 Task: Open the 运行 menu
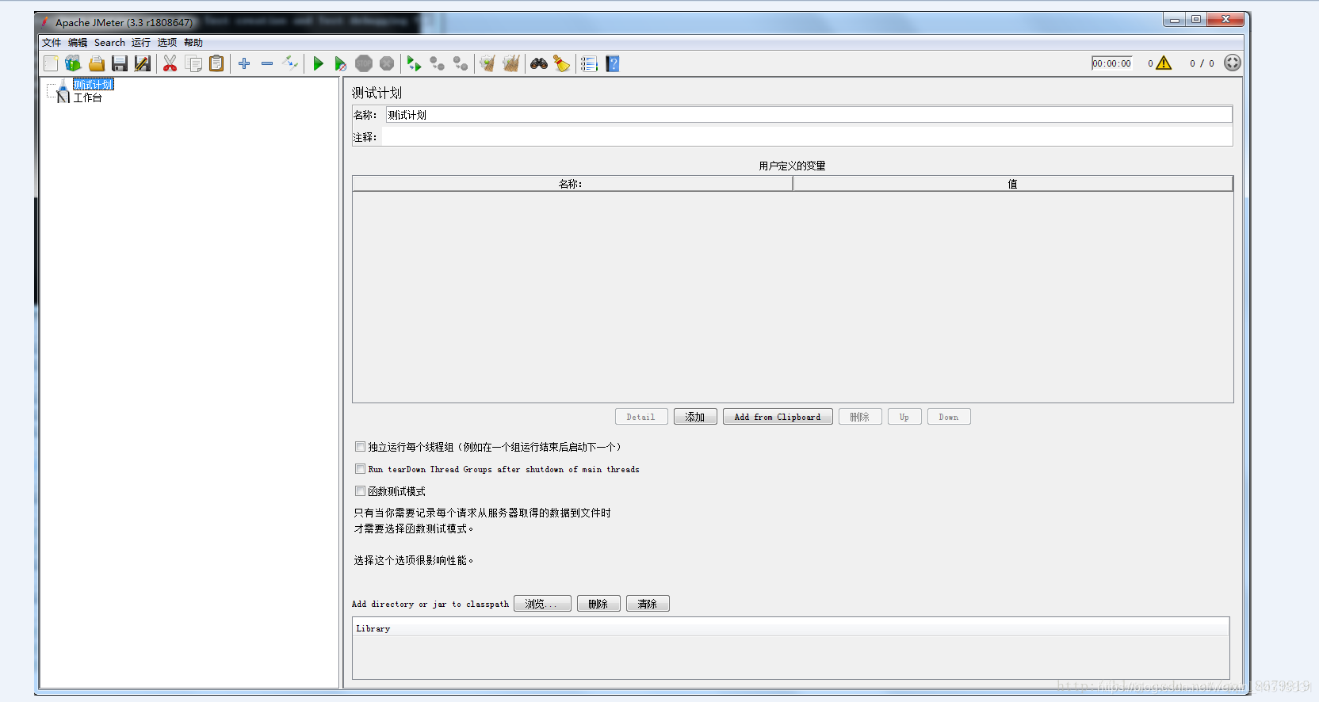[141, 43]
